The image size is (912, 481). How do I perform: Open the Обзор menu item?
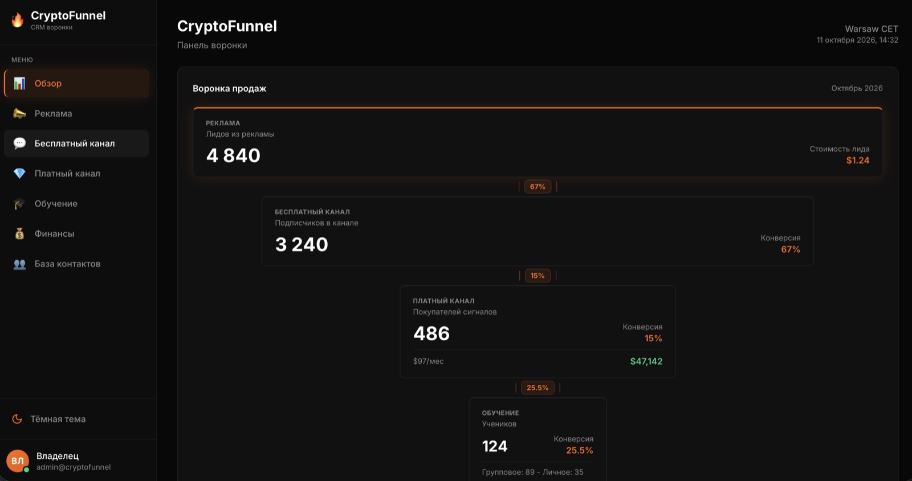click(x=76, y=83)
